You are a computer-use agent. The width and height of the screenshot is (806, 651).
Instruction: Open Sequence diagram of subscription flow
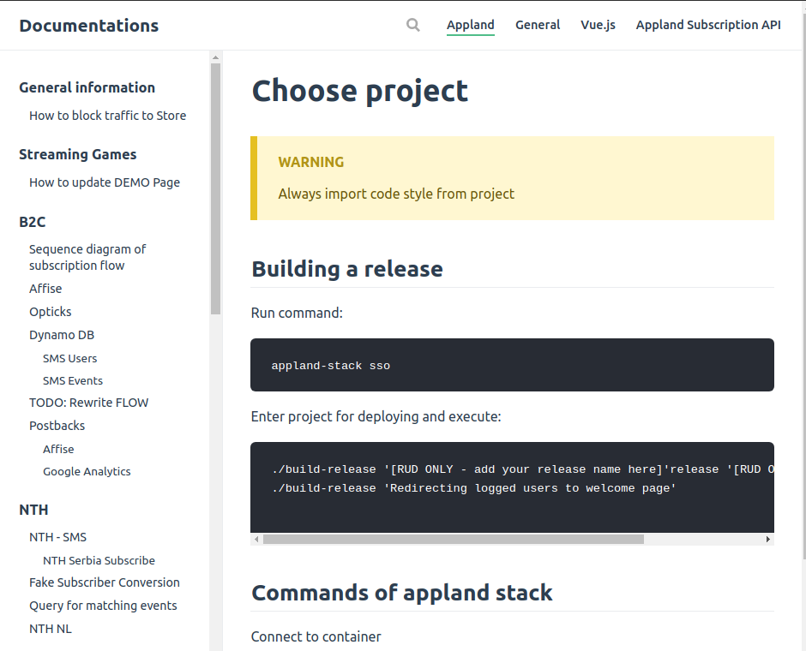click(87, 257)
